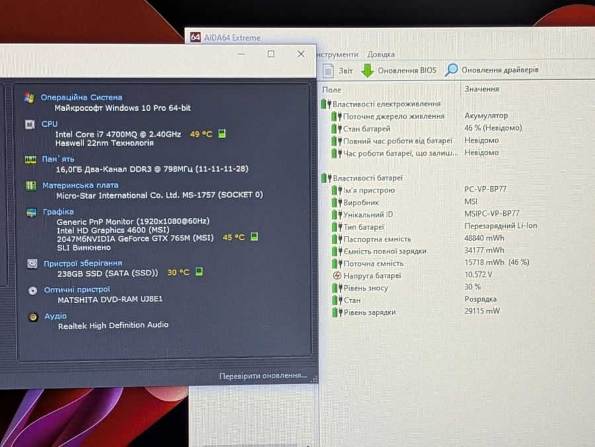The image size is (595, 447).
Task: Click battery icon beside Повний час роботи від батареї
Action: point(337,141)
